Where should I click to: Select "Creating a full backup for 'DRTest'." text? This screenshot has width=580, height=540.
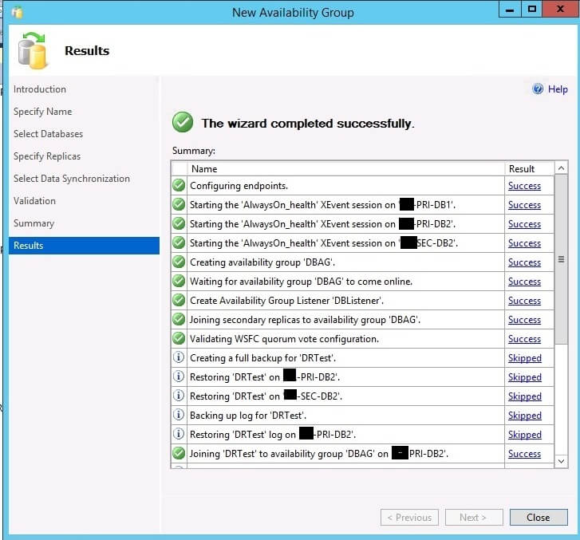pyautogui.click(x=262, y=358)
